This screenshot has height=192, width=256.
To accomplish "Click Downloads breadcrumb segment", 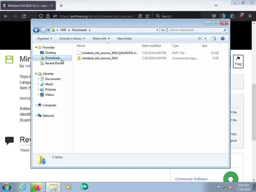I will (x=79, y=30).
